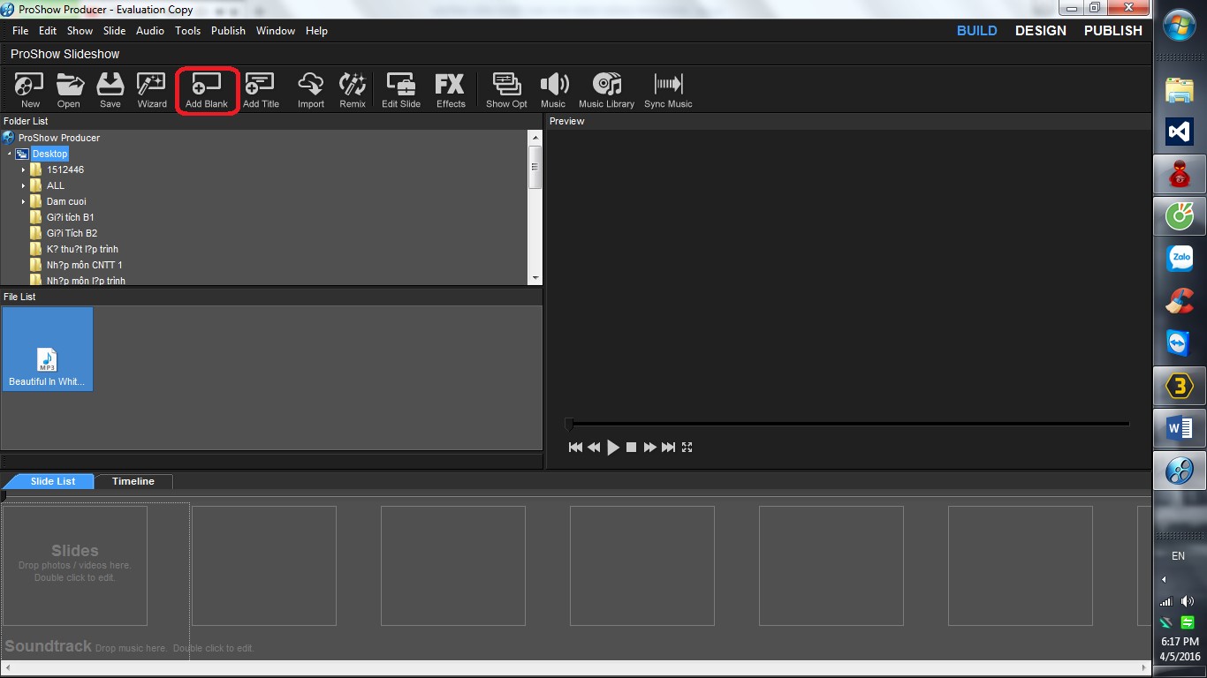Screen dimensions: 1207x678
Task: Click the Import cloud icon
Action: (x=311, y=91)
